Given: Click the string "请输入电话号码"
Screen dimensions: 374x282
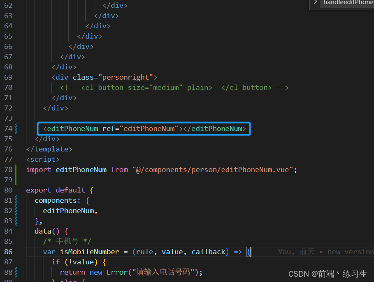Looking at the screenshot, I should click(x=163, y=272).
